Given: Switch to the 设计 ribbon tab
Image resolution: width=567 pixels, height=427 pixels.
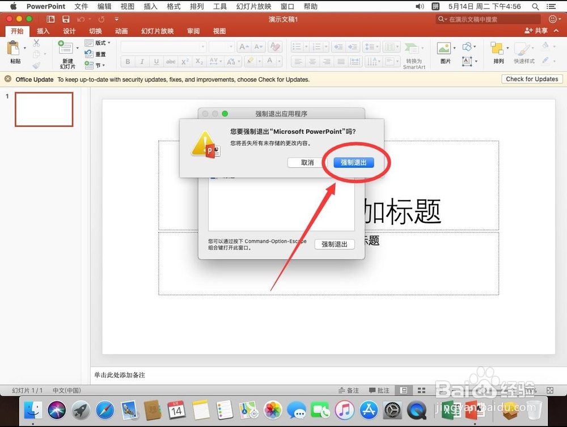Looking at the screenshot, I should [69, 31].
